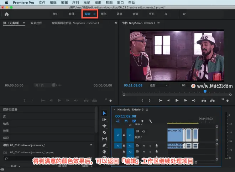Enable voice-over record on A1
235x172 pixels.
(x=157, y=145)
